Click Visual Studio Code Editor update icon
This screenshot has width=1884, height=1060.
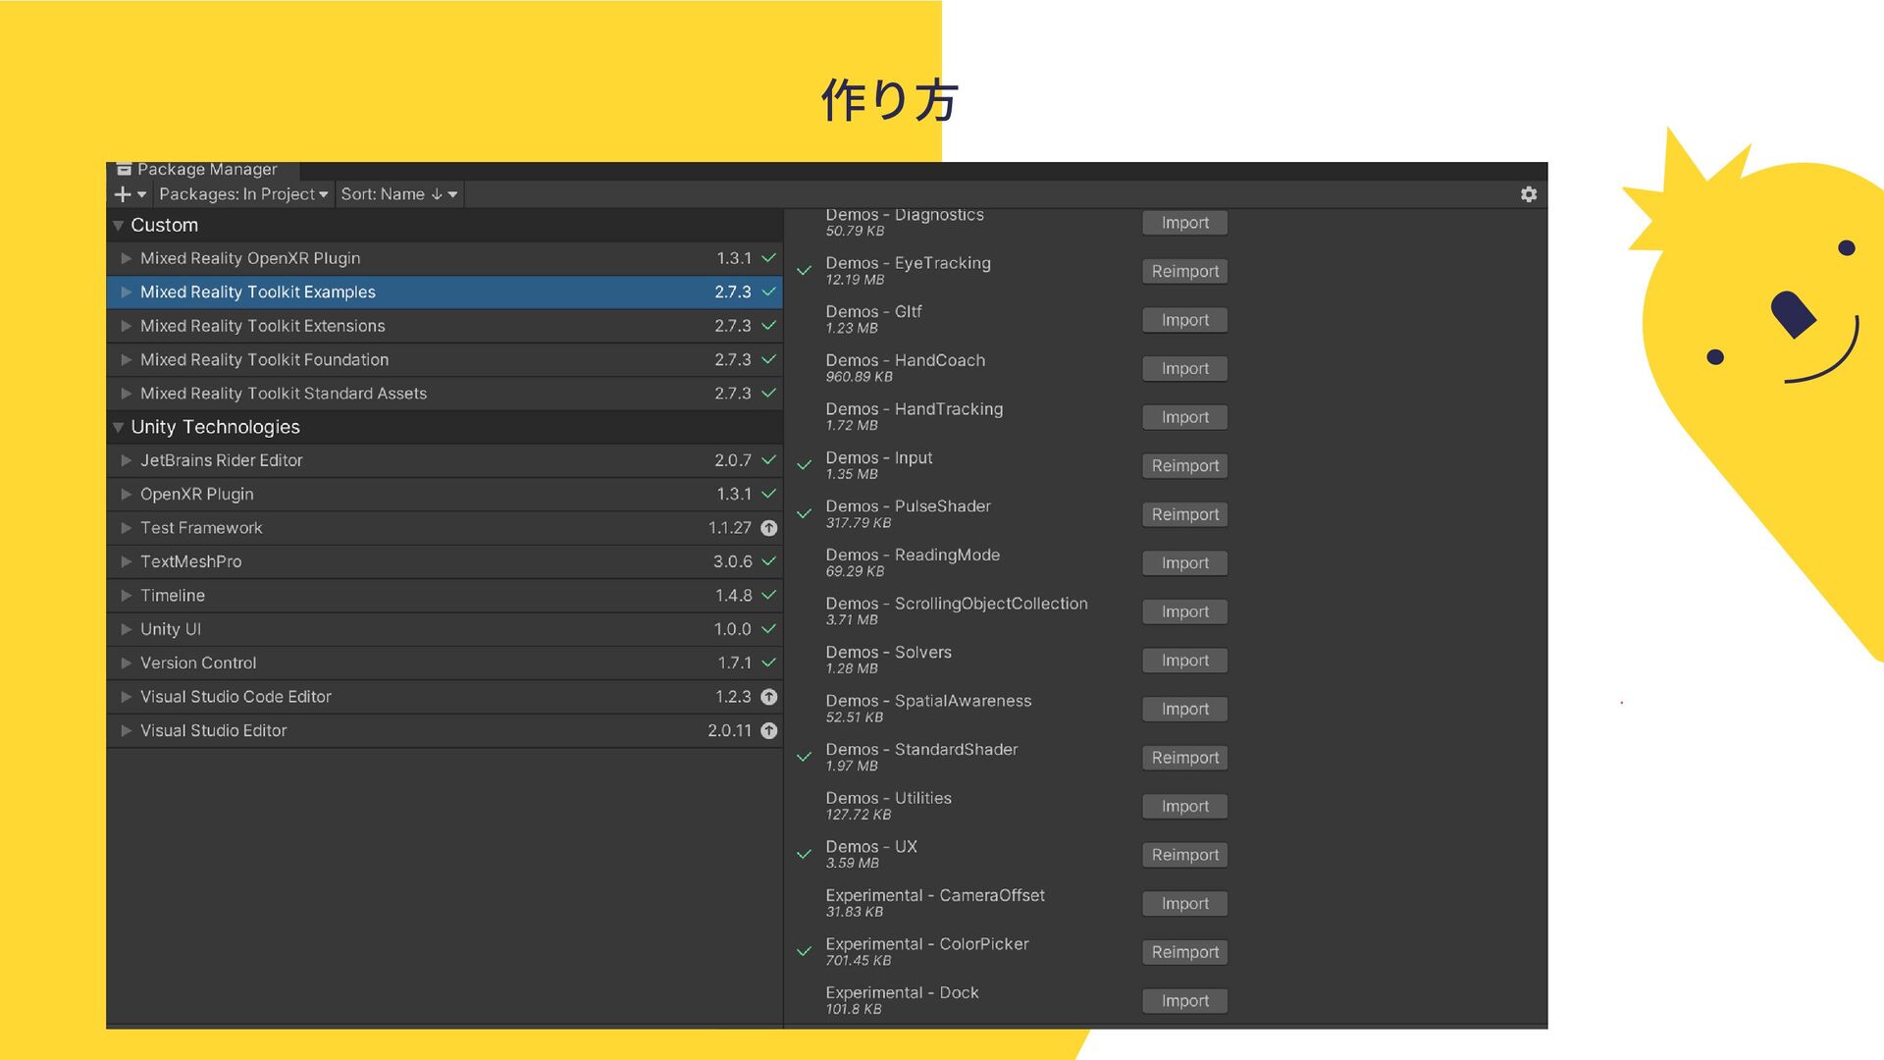coord(769,697)
